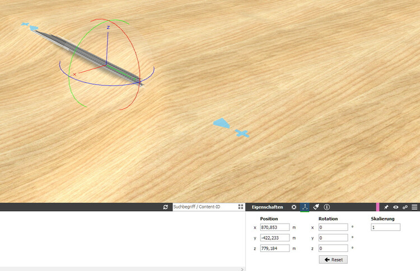Click the Eigenschaften panel title
This screenshot has width=420, height=271.
[x=267, y=207]
